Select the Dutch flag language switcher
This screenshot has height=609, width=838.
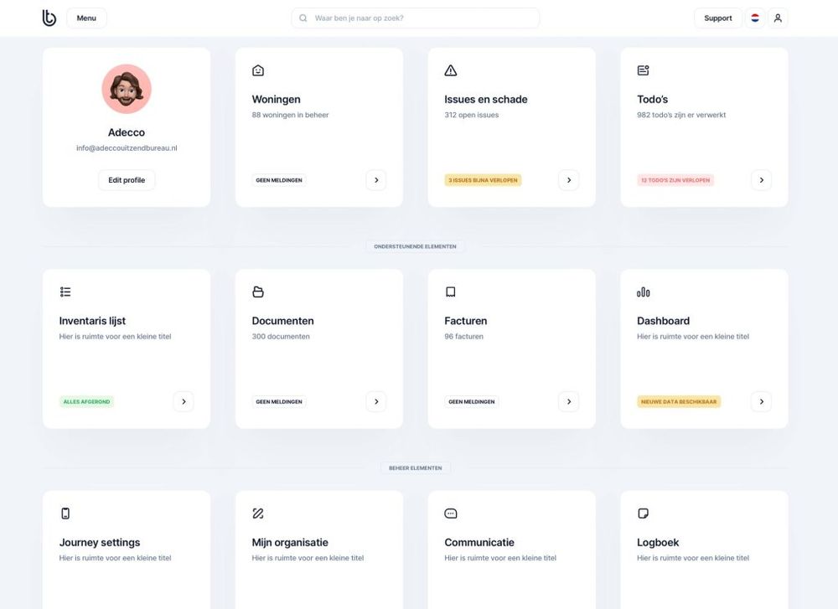pyautogui.click(x=755, y=18)
